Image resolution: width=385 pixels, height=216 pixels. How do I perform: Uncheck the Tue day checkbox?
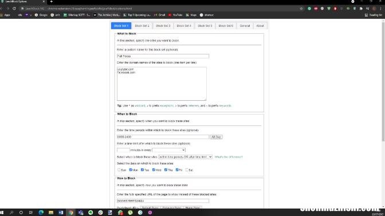click(142, 170)
